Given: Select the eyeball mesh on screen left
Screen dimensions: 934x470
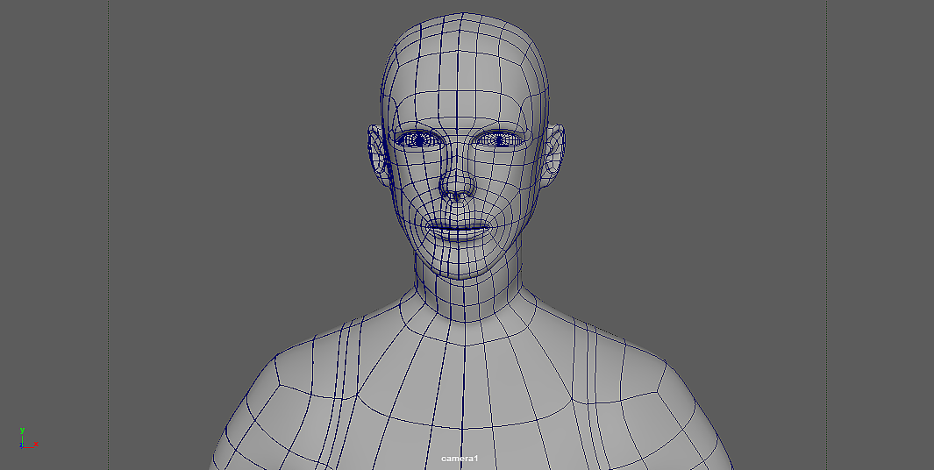Looking at the screenshot, I should tap(420, 140).
